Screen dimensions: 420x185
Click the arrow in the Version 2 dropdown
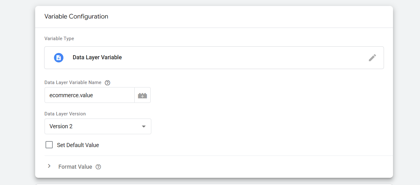[144, 126]
